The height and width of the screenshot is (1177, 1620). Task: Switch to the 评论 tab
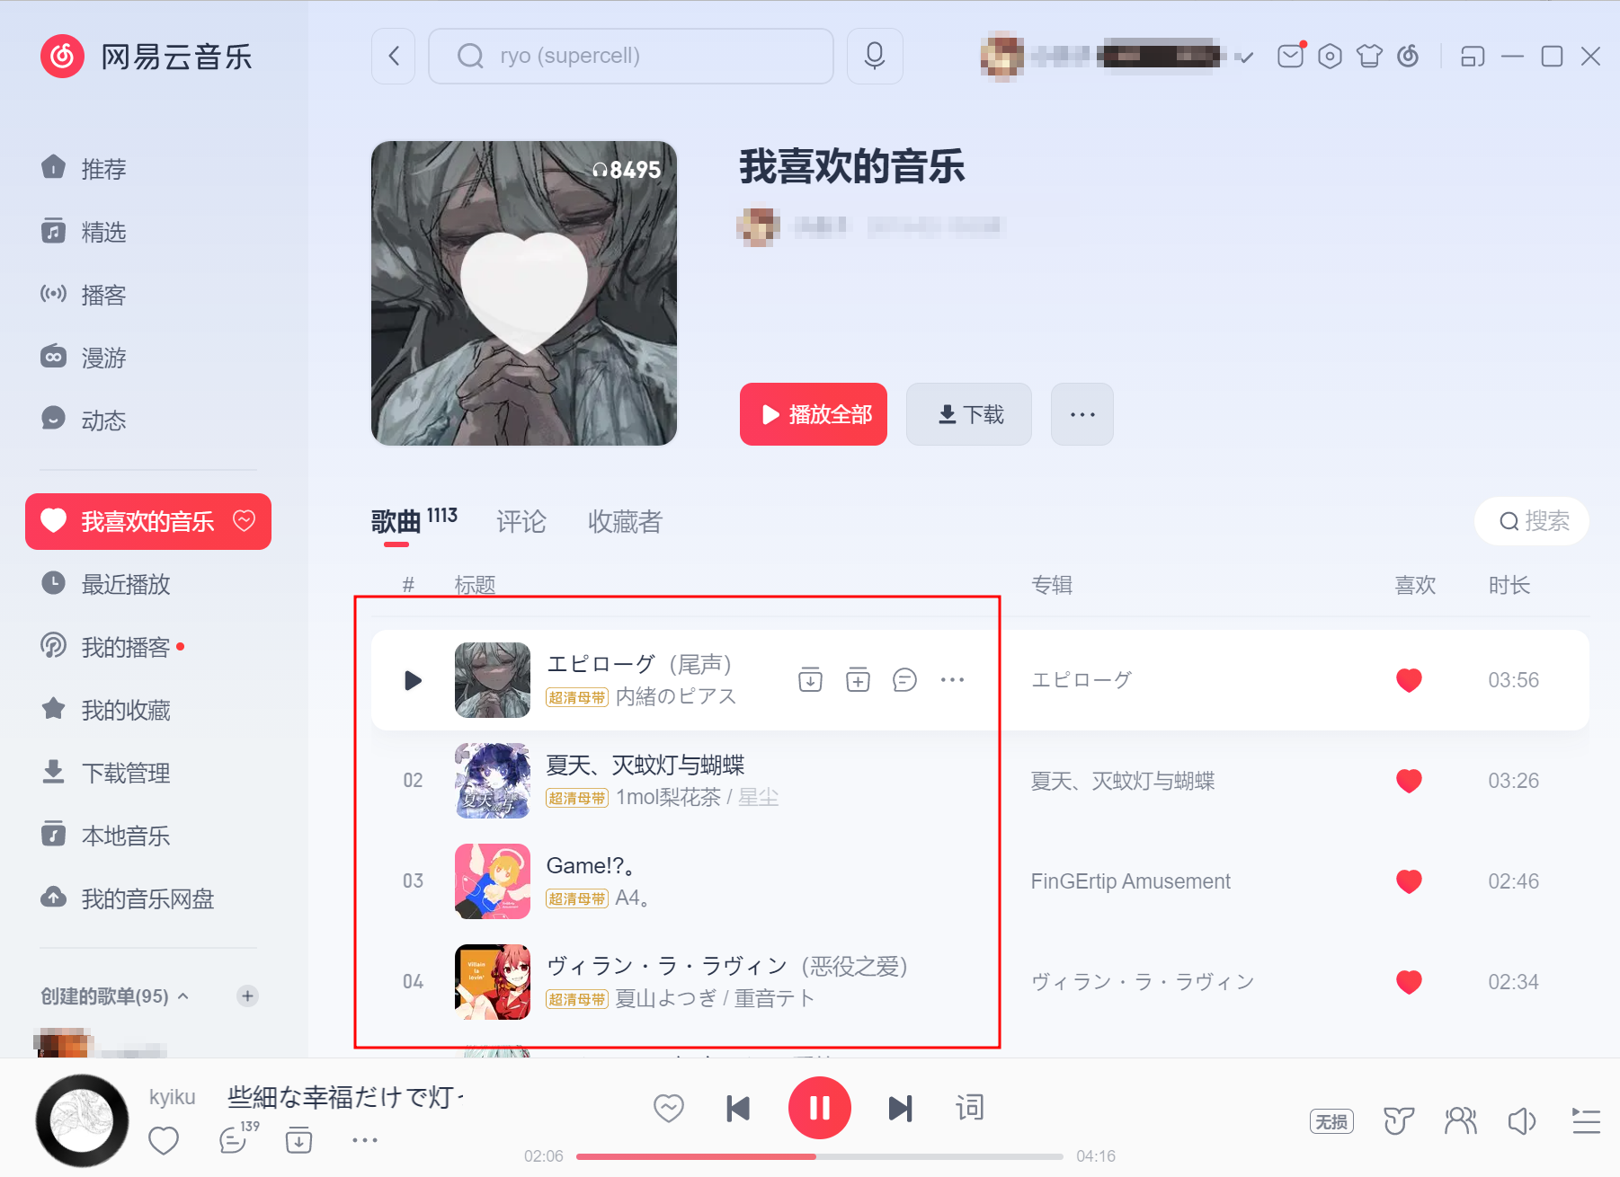[521, 521]
